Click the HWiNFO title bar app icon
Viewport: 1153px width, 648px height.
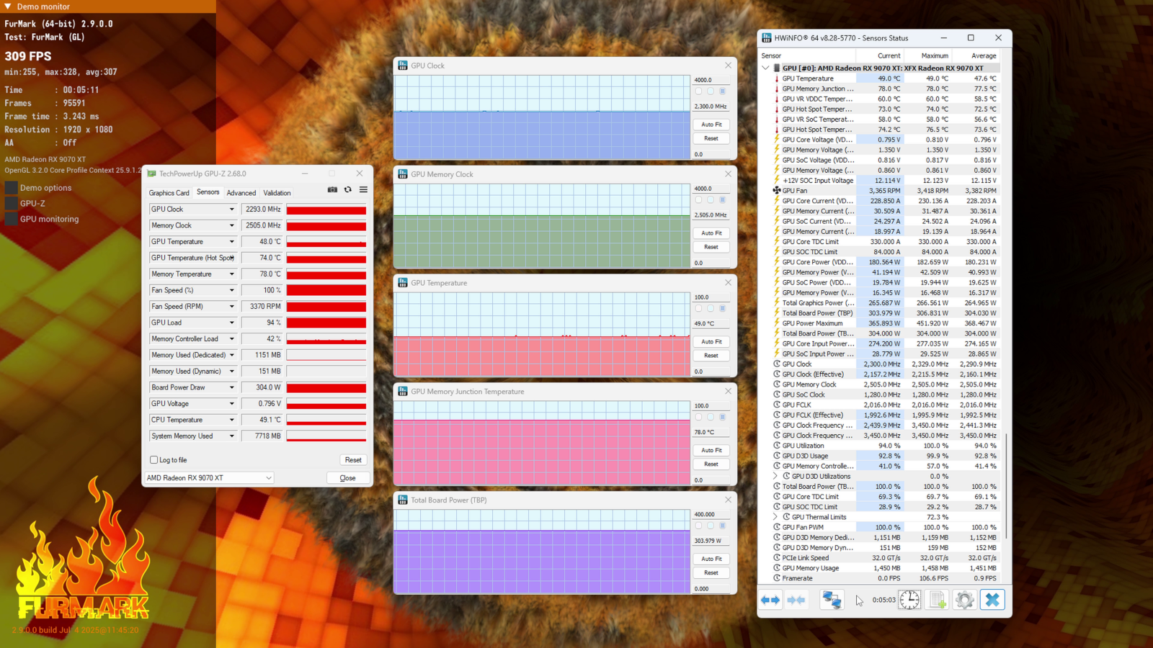[x=767, y=38]
